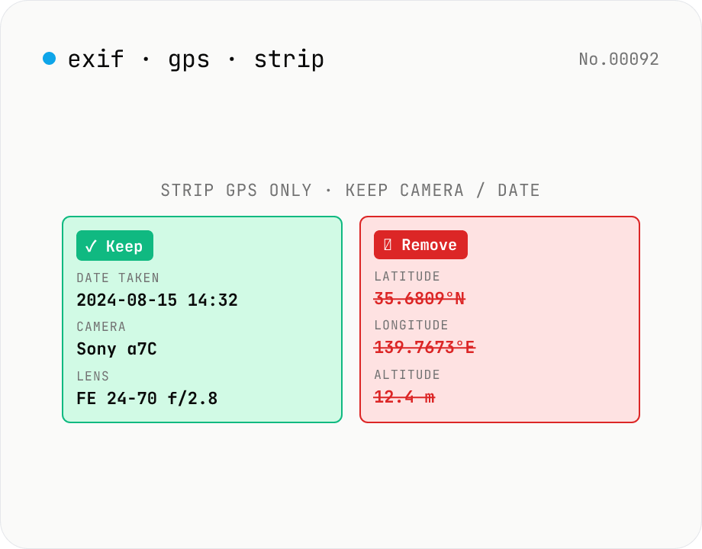The width and height of the screenshot is (702, 549).
Task: Click the No.00092 card number
Action: pyautogui.click(x=619, y=59)
